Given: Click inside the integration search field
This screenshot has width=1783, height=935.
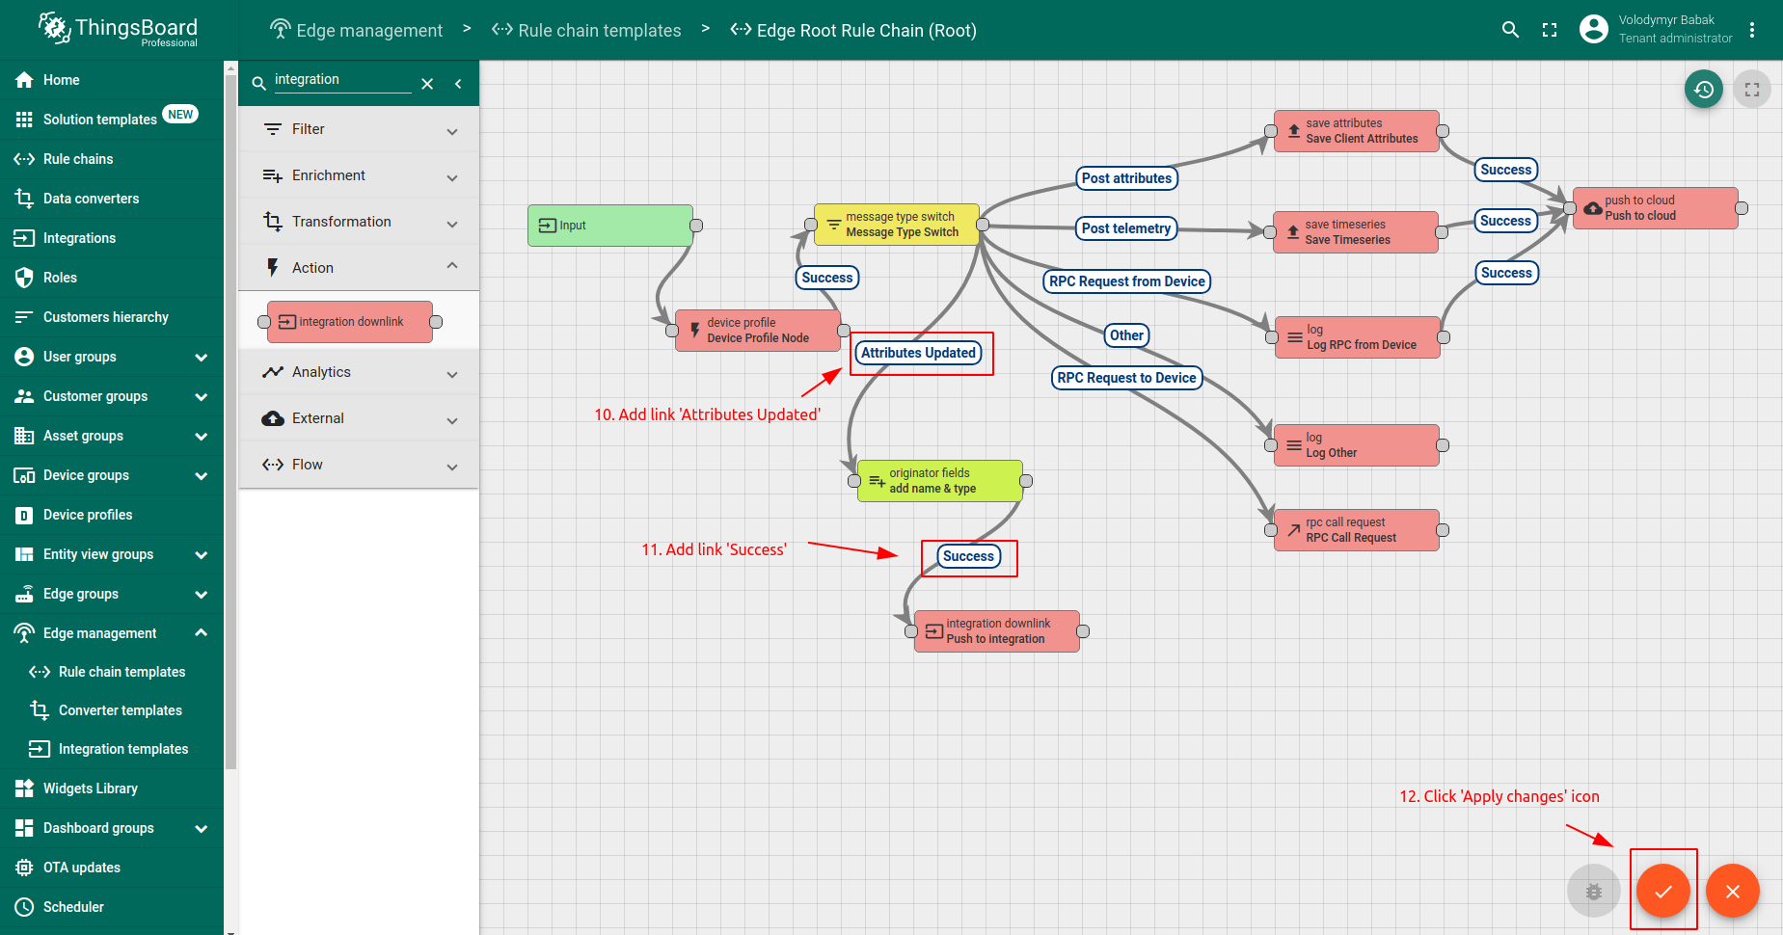Looking at the screenshot, I should click(x=342, y=80).
